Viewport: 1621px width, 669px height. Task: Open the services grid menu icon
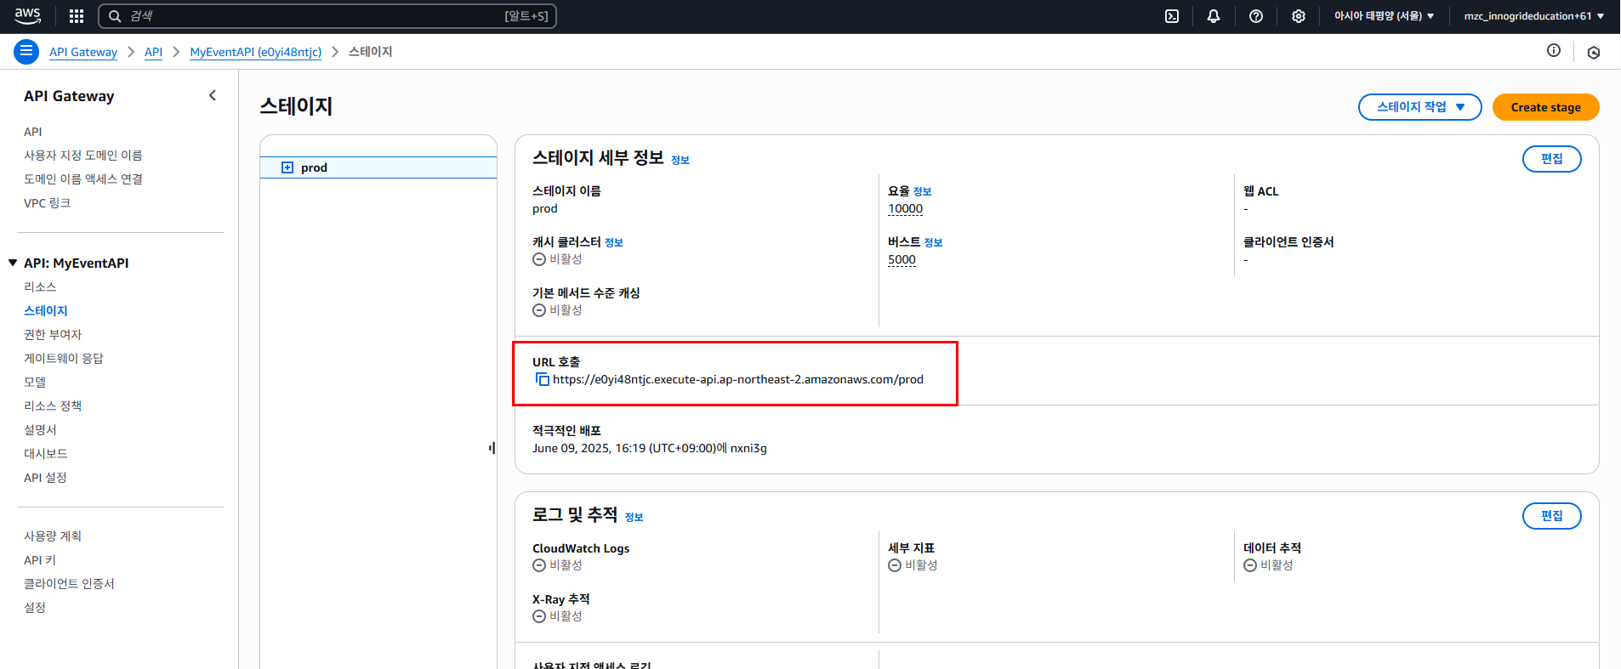click(77, 16)
